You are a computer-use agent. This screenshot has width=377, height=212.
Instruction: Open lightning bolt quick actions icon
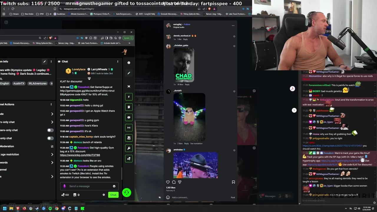click(129, 97)
